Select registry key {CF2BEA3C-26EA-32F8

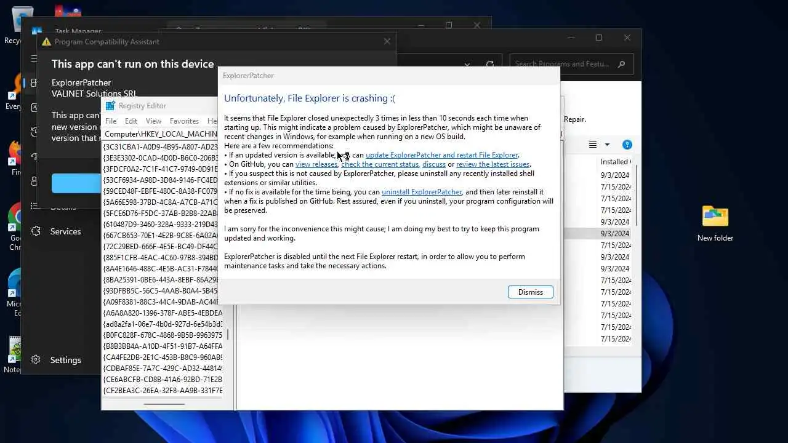(163, 391)
